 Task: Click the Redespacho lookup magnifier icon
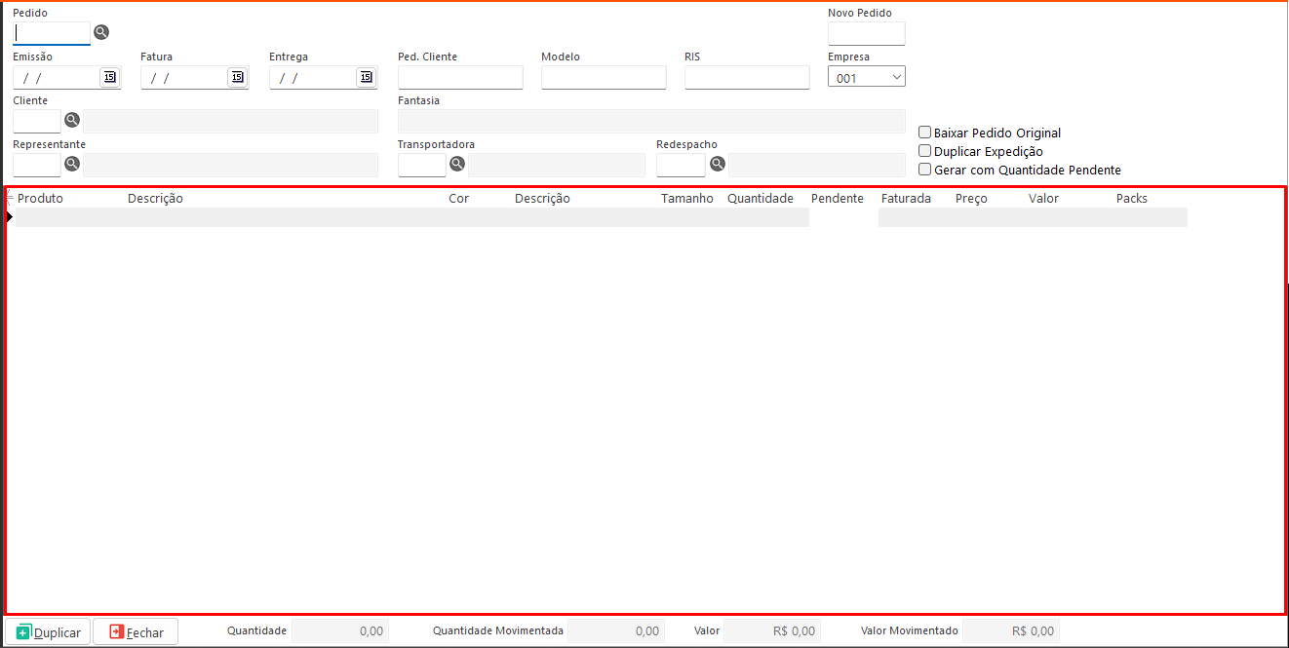tap(718, 164)
